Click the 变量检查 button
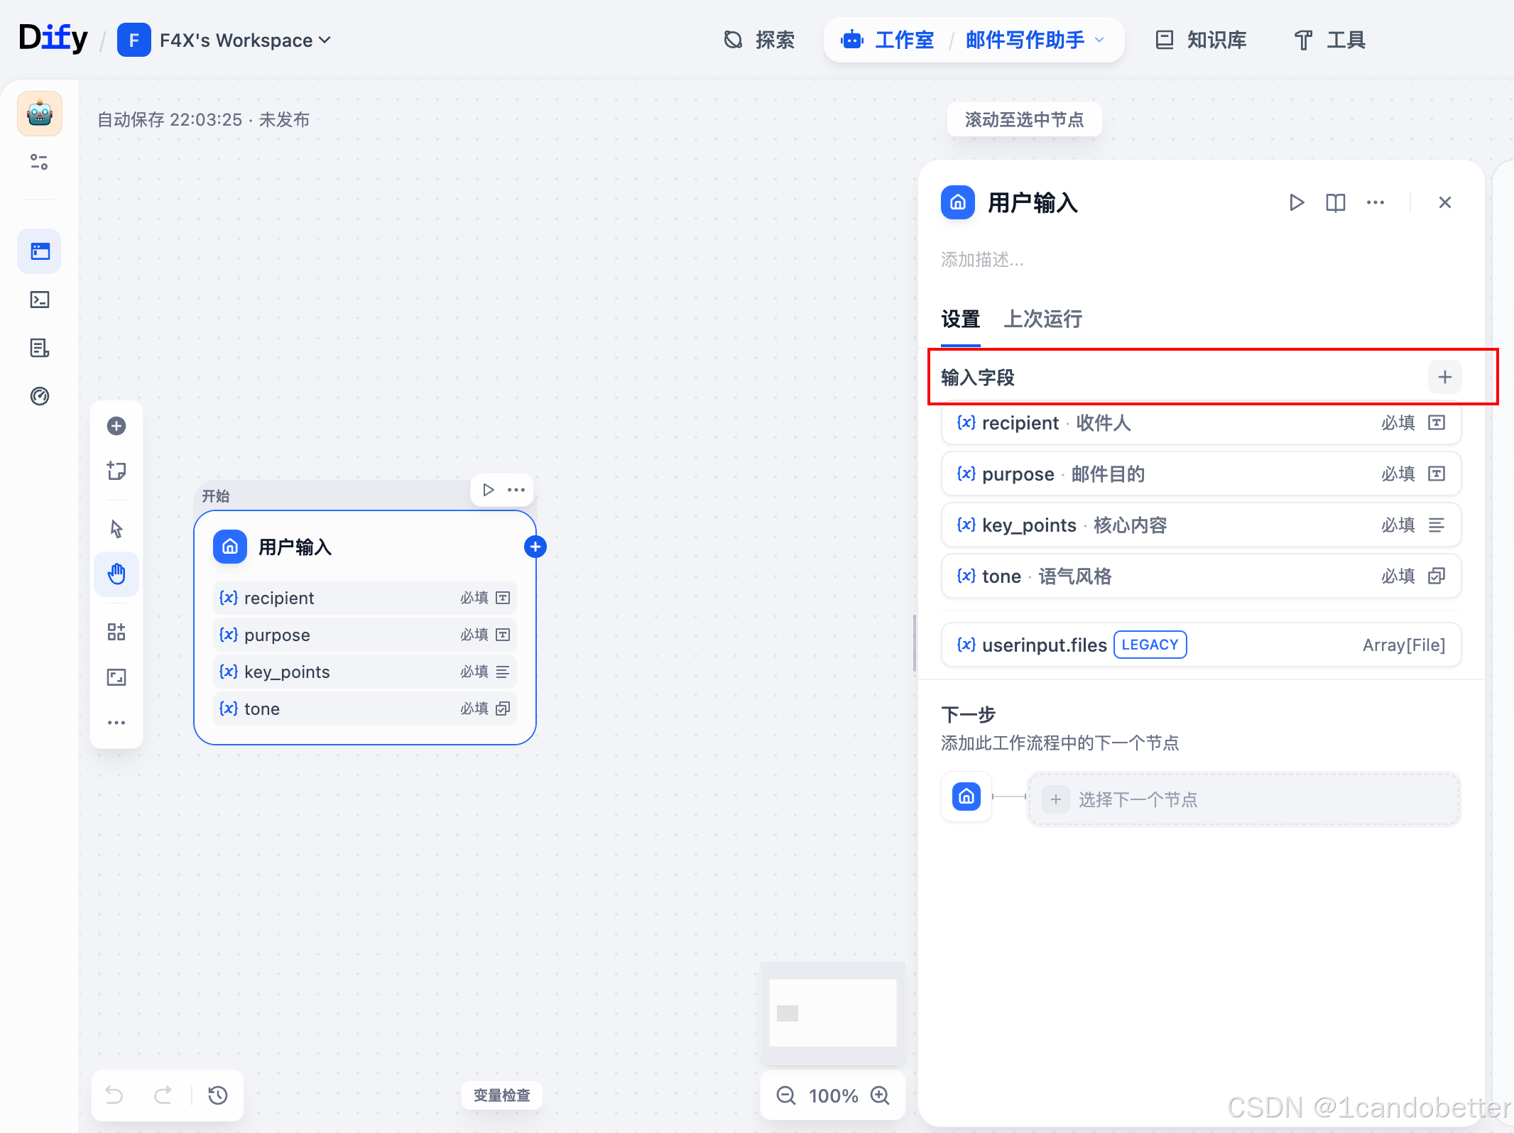Viewport: 1514px width, 1133px height. (501, 1095)
